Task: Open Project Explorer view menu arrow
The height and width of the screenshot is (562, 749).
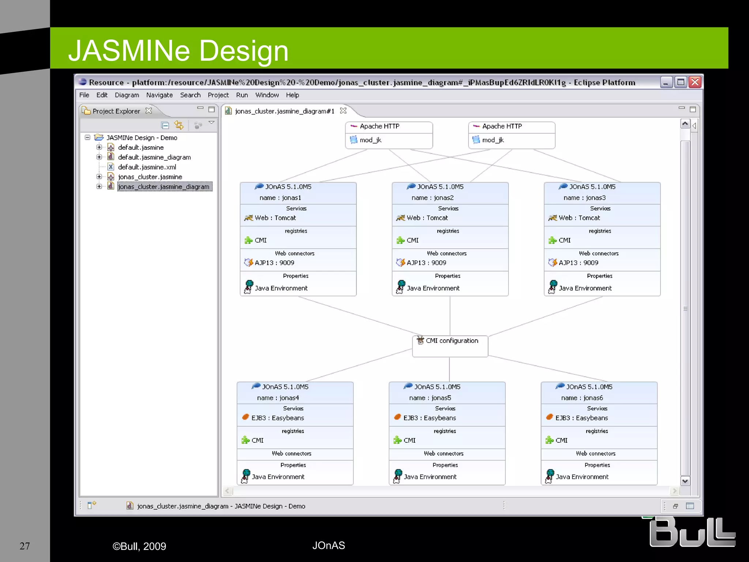Action: [211, 123]
